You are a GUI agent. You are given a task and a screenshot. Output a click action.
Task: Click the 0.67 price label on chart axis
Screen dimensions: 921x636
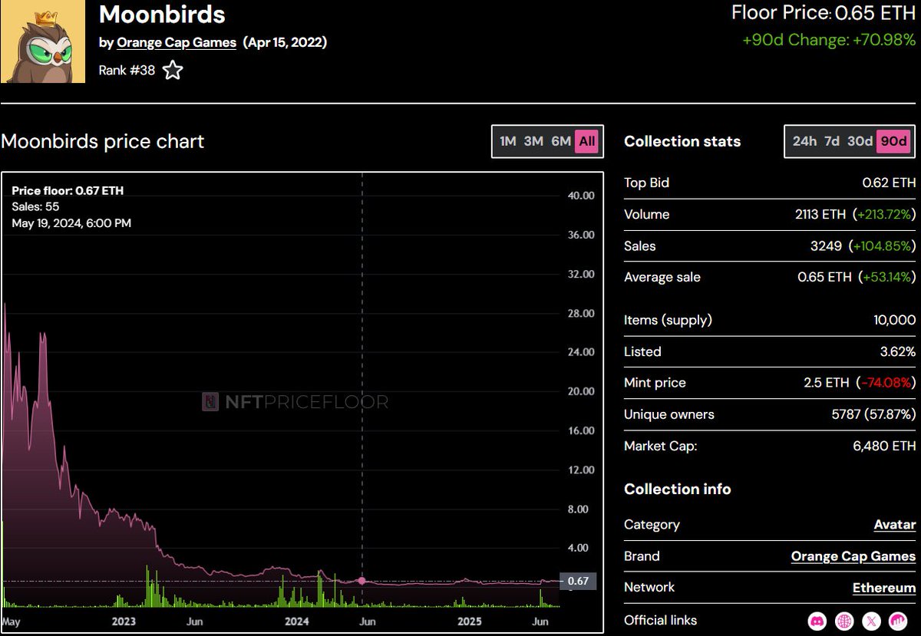coord(577,581)
